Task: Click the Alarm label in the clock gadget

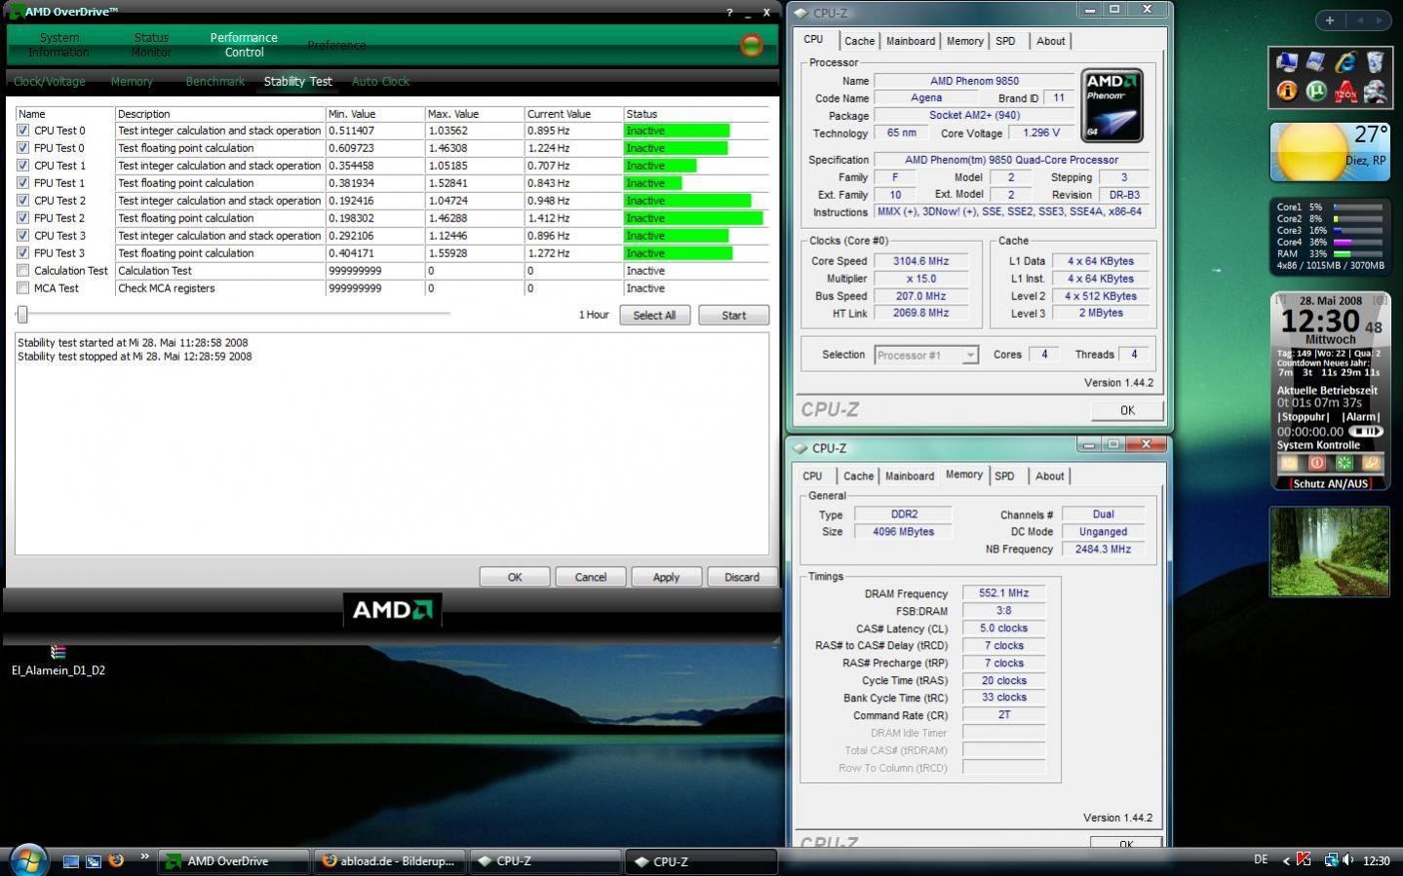Action: pos(1361,417)
